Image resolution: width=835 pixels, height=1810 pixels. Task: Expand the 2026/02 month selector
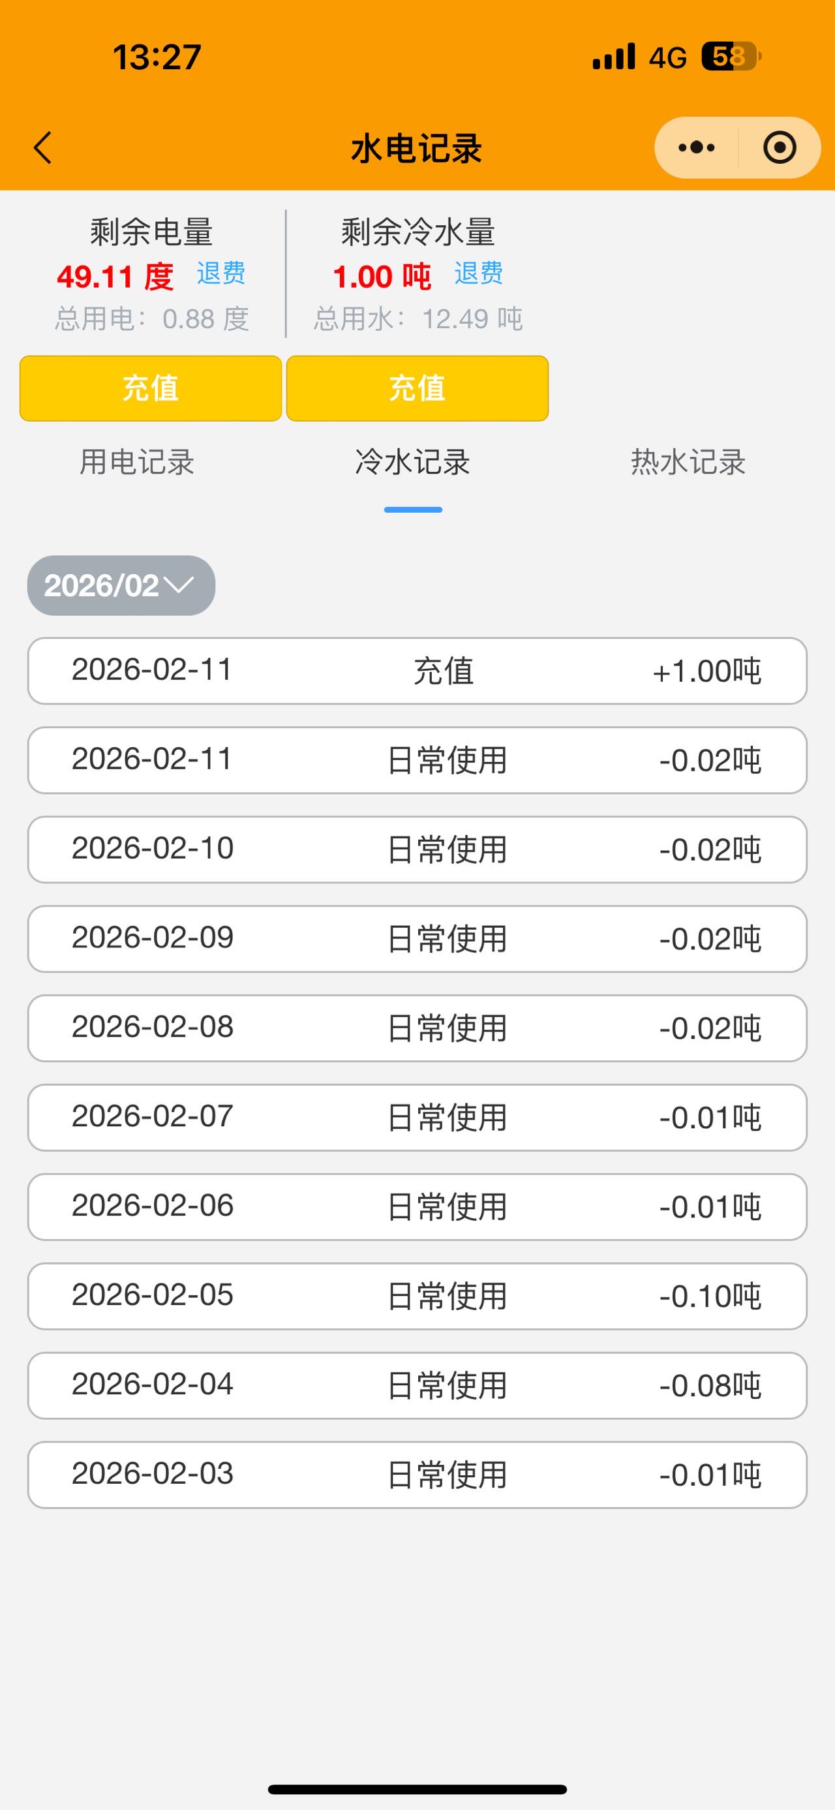(x=121, y=585)
